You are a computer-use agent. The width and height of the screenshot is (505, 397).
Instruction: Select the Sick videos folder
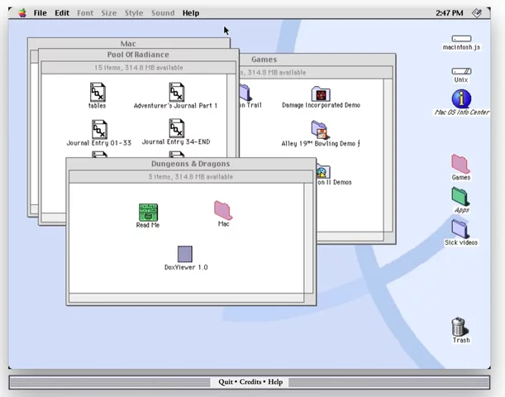460,228
